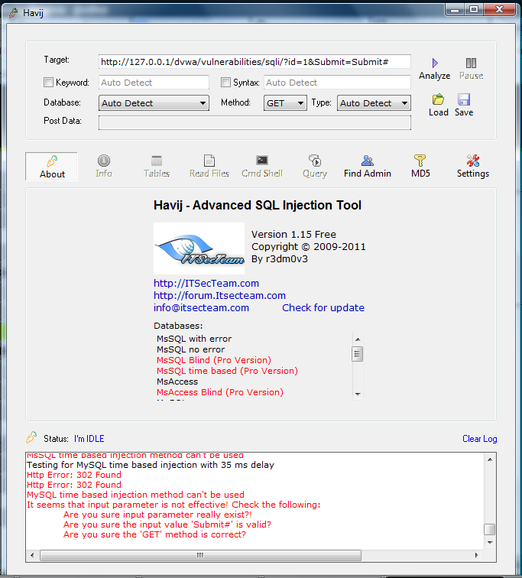The width and height of the screenshot is (522, 578).
Task: Click the Syntax Auto Detect field
Action: [x=337, y=83]
